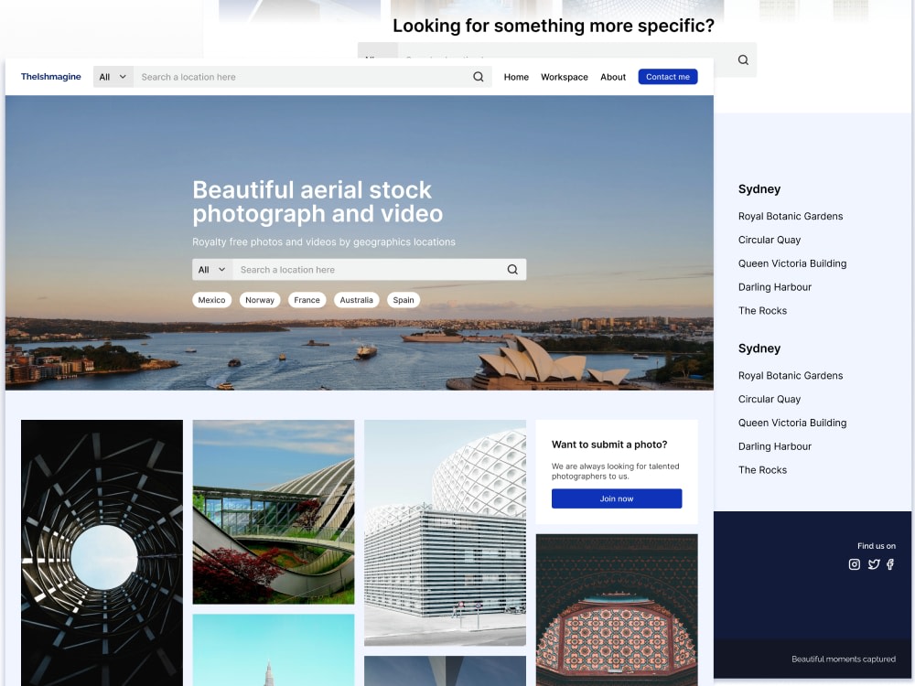Go to the Home menu item
Screen dimensions: 915x686
point(516,77)
